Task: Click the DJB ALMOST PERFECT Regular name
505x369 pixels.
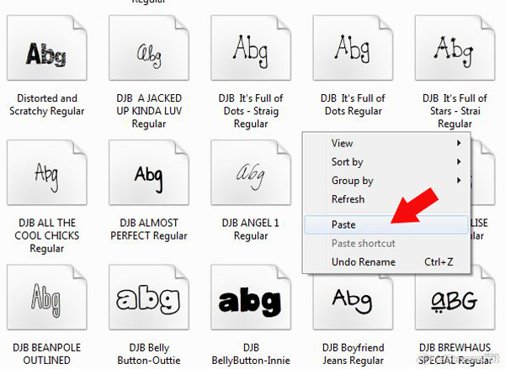Action: pyautogui.click(x=149, y=229)
